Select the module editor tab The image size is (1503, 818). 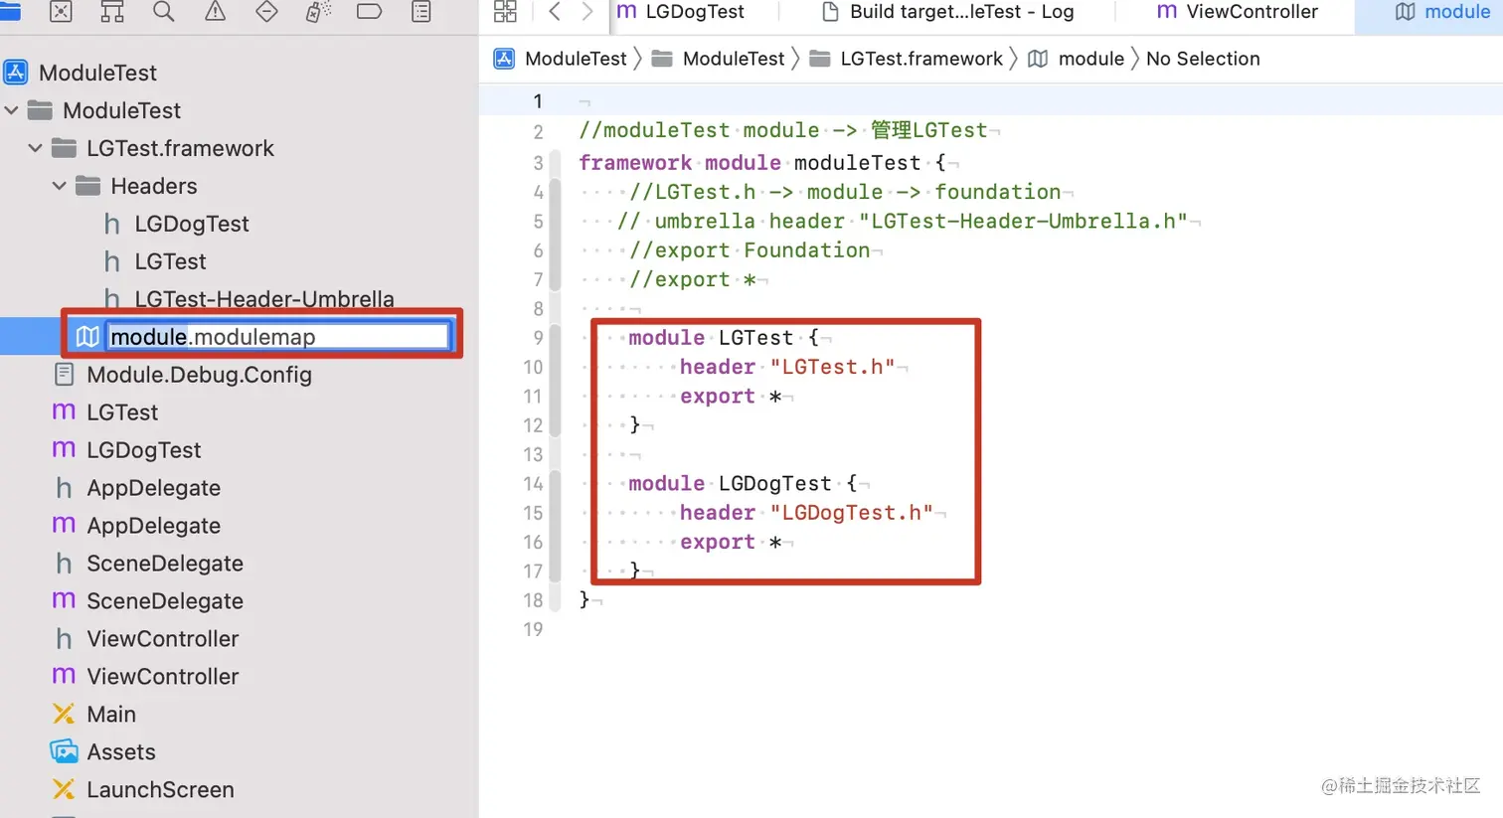(x=1443, y=12)
